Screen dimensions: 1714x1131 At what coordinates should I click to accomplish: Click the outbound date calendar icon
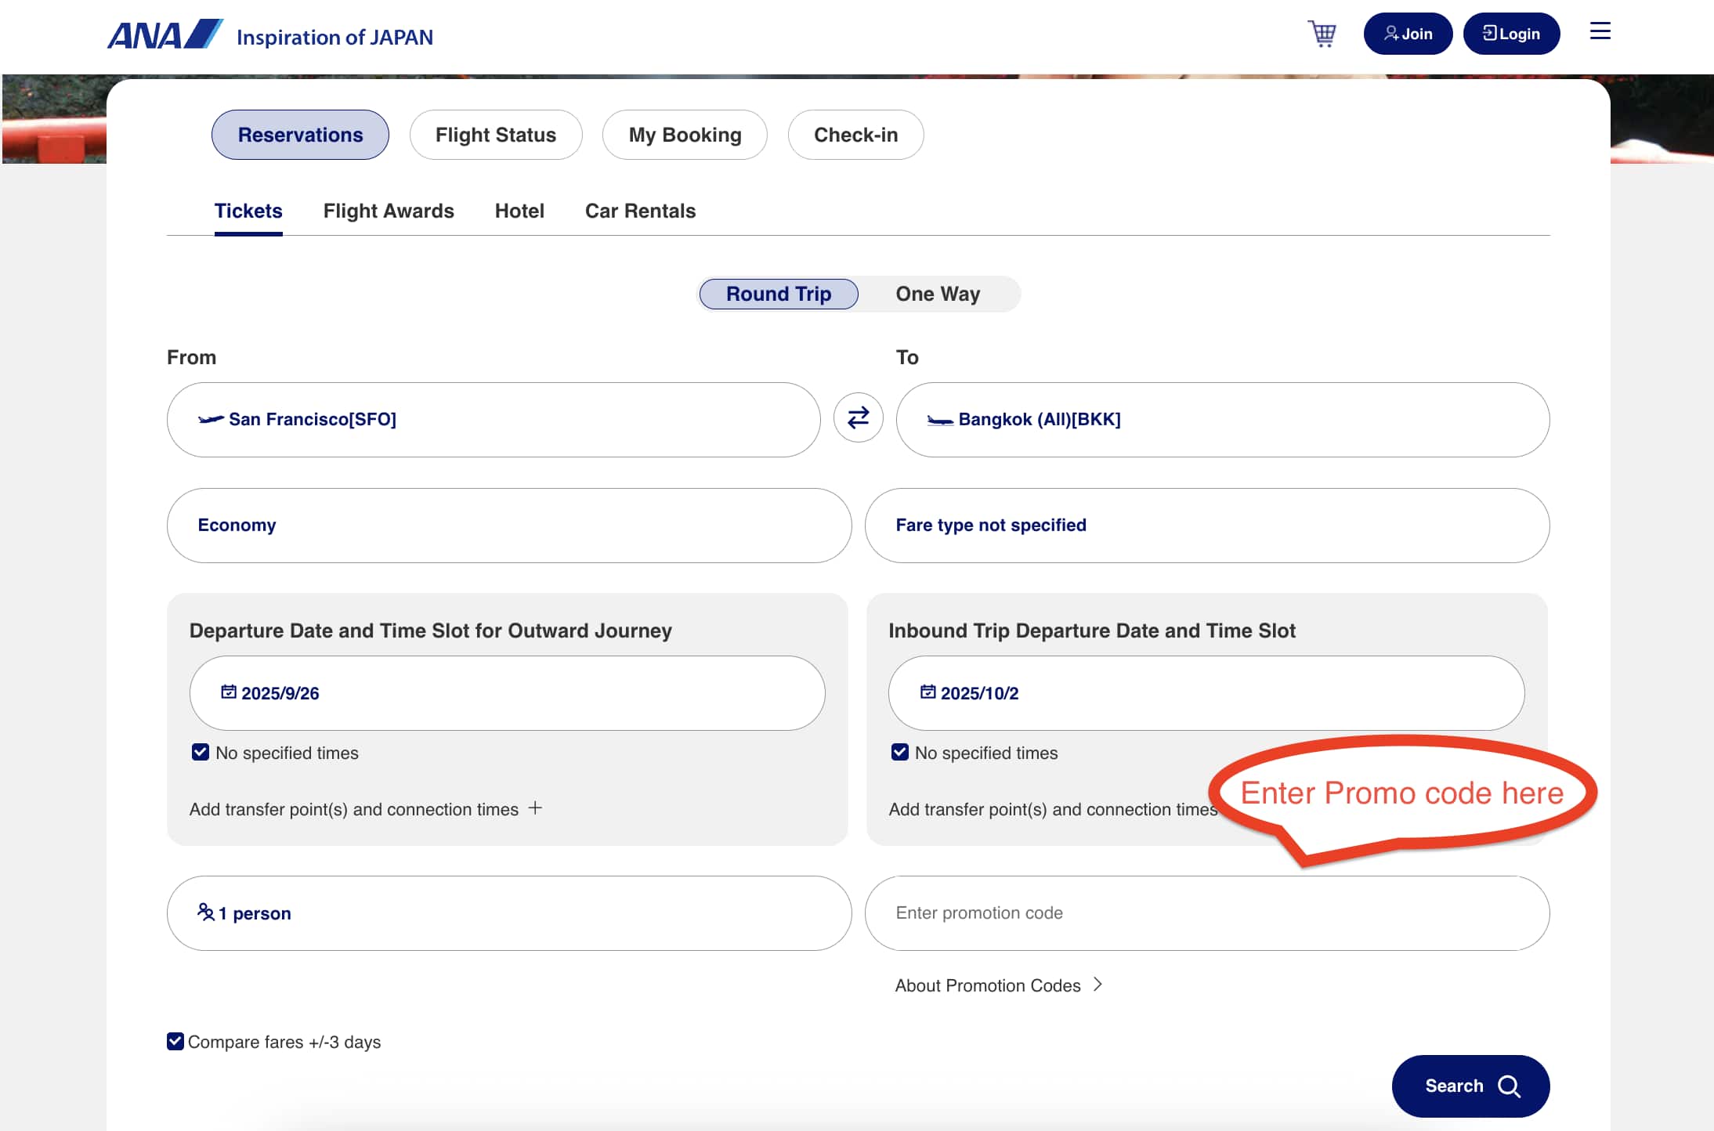pos(228,692)
